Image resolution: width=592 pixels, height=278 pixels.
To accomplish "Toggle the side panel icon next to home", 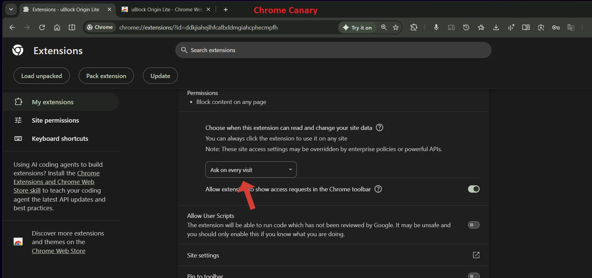I will point(72,27).
